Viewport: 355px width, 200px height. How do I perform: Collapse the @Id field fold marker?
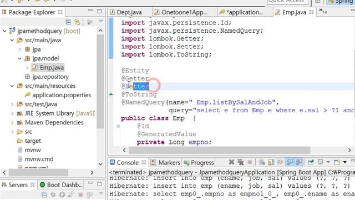(118, 126)
